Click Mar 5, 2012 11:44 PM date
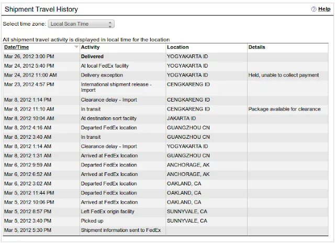 29,193
